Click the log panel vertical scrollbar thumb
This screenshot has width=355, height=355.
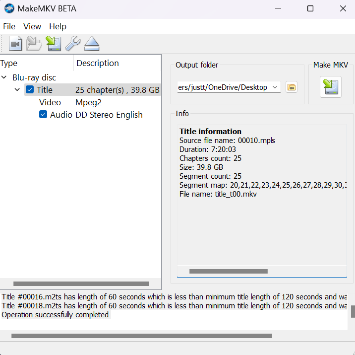(353, 311)
